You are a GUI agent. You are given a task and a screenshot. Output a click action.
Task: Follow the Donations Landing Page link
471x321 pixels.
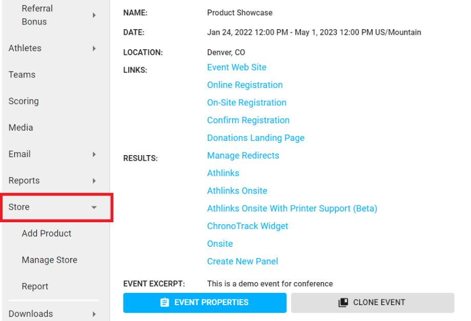pyautogui.click(x=256, y=138)
